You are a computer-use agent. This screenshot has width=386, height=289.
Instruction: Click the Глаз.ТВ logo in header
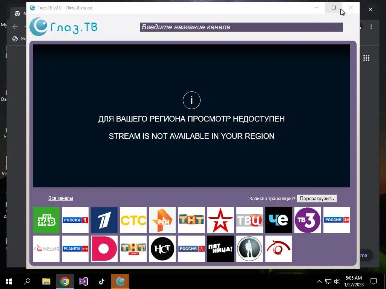(63, 27)
